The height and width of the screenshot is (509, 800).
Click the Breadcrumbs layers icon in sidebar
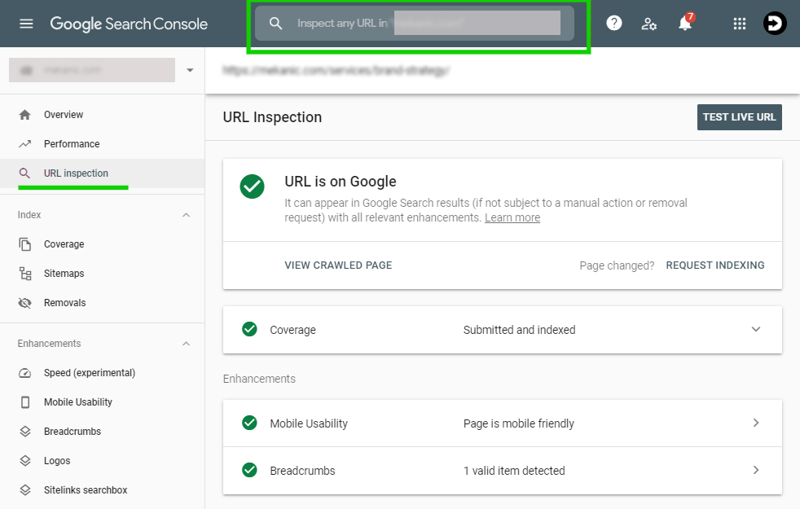point(25,432)
